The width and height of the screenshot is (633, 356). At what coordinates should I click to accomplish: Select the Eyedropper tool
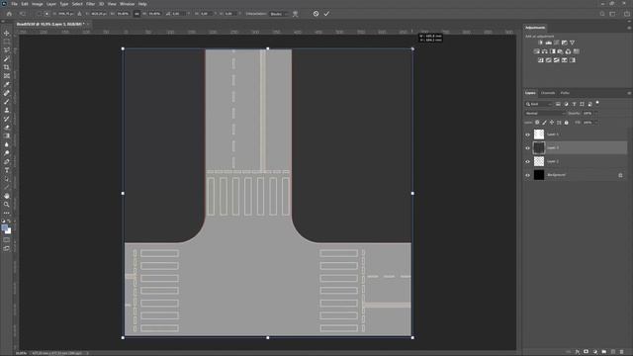tap(7, 84)
